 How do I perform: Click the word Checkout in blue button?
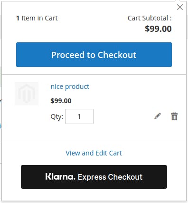pos(117,55)
